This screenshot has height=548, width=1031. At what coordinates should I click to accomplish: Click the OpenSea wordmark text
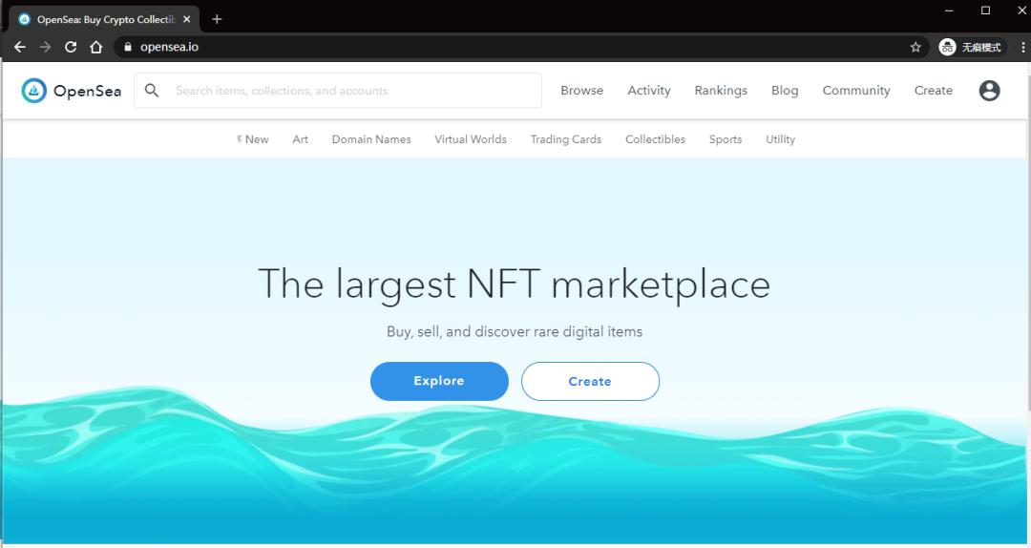(87, 91)
